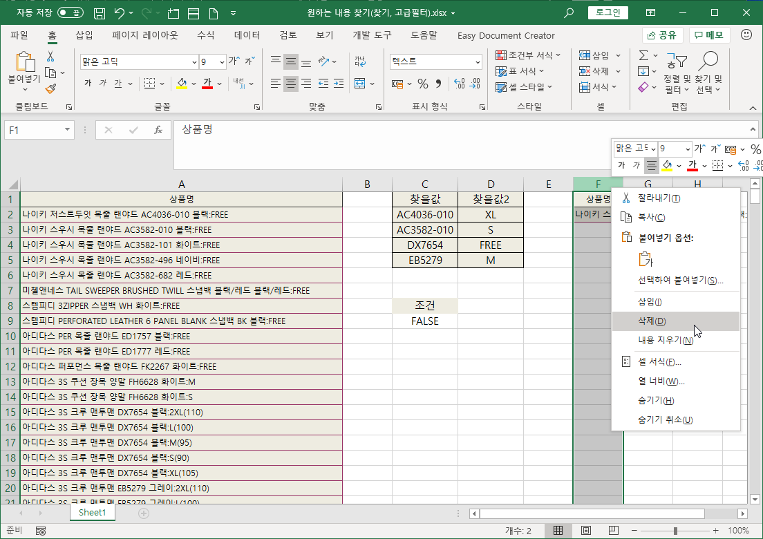Image resolution: width=763 pixels, height=539 pixels.
Task: Click the Memo (메모) button
Action: [709, 35]
